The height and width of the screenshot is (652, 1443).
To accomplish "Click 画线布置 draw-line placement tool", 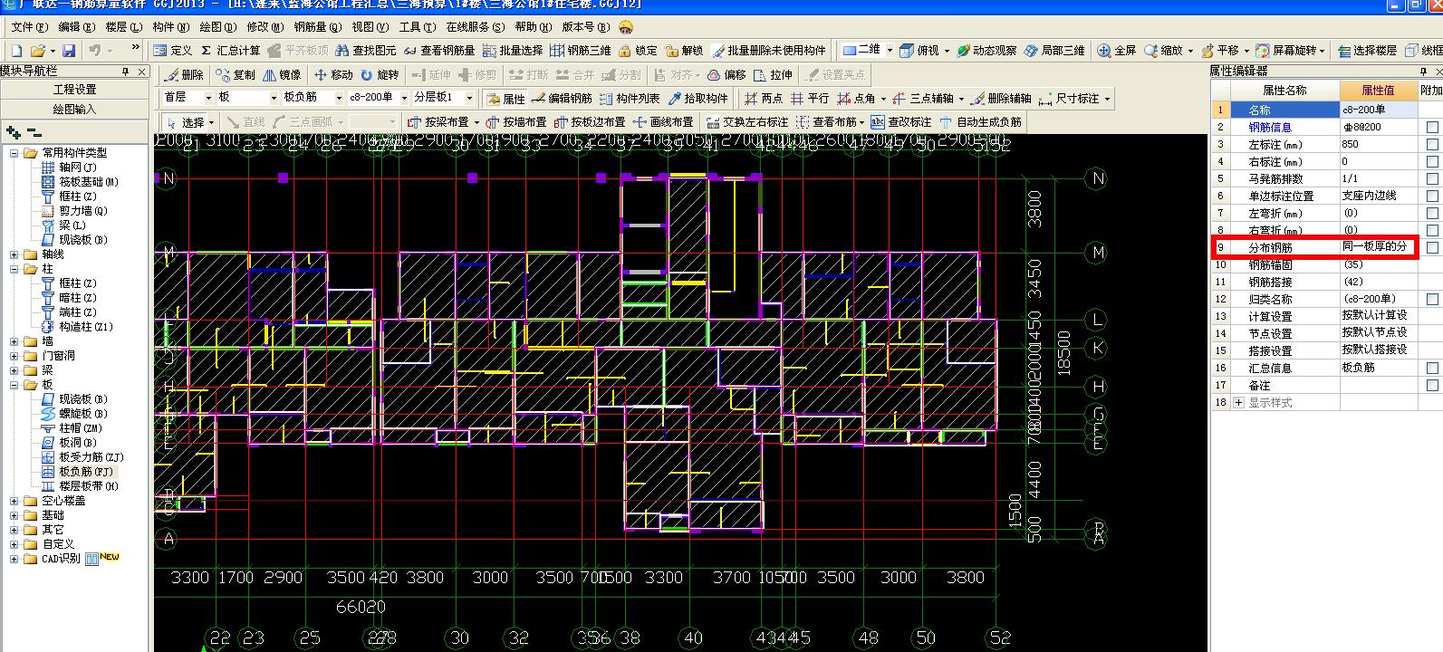I will 663,122.
